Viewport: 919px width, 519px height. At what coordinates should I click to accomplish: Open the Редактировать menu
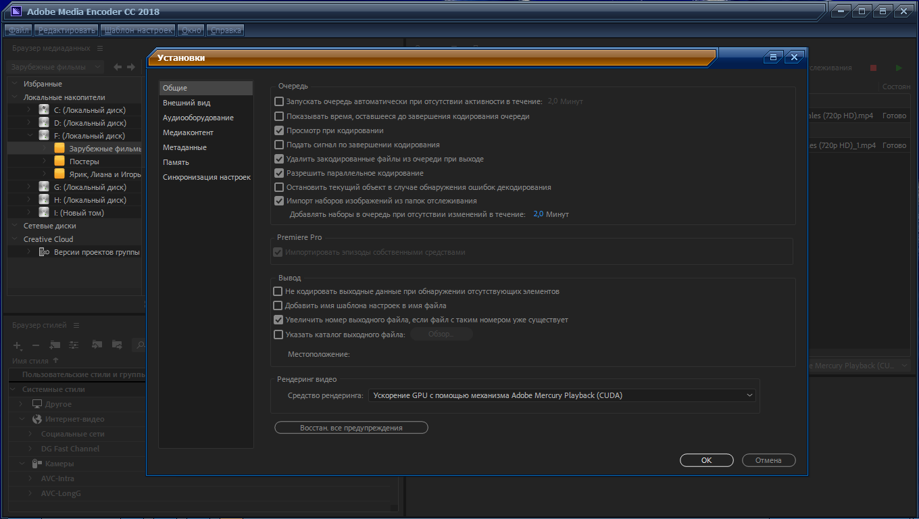67,30
